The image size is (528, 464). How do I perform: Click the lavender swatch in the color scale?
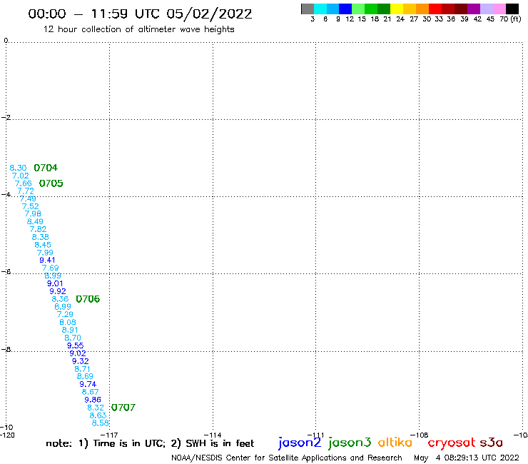[x=487, y=9]
